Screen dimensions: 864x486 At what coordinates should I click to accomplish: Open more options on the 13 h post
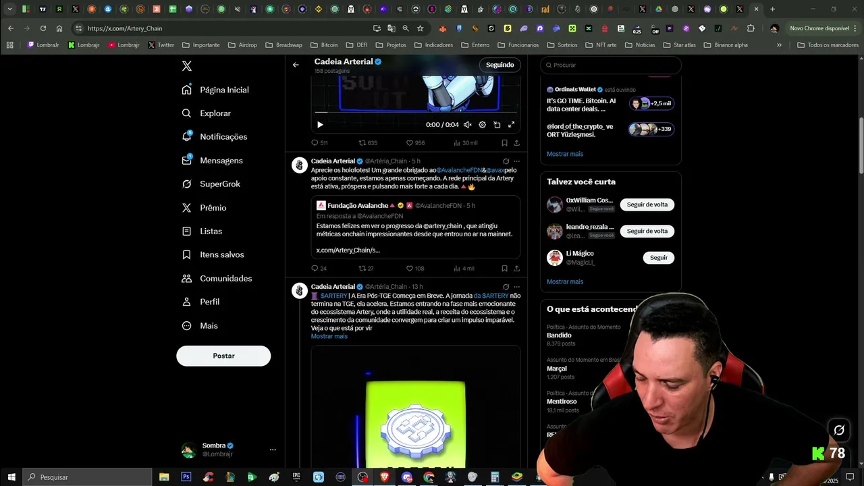pyautogui.click(x=516, y=287)
